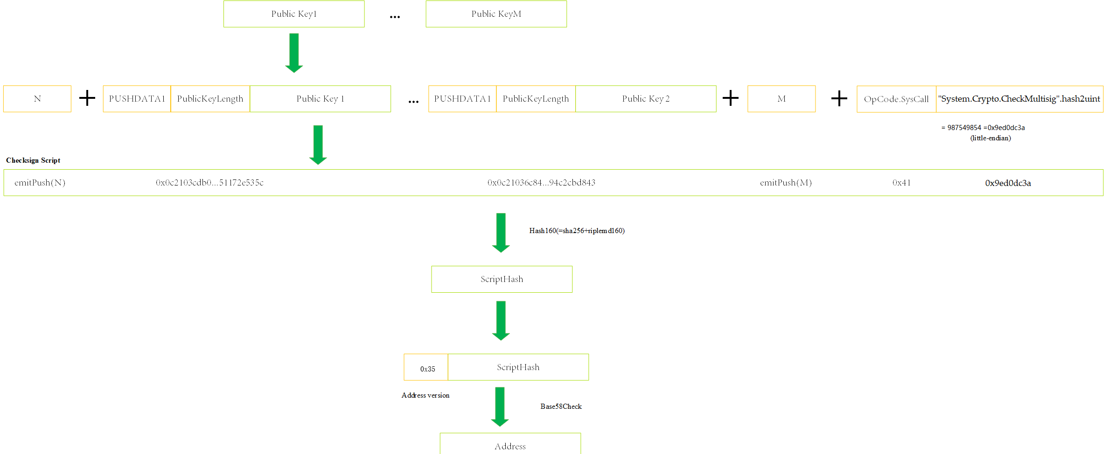Select first PUSHDATA1 cell before Public Key 1
This screenshot has height=454, width=1116.
tap(137, 99)
